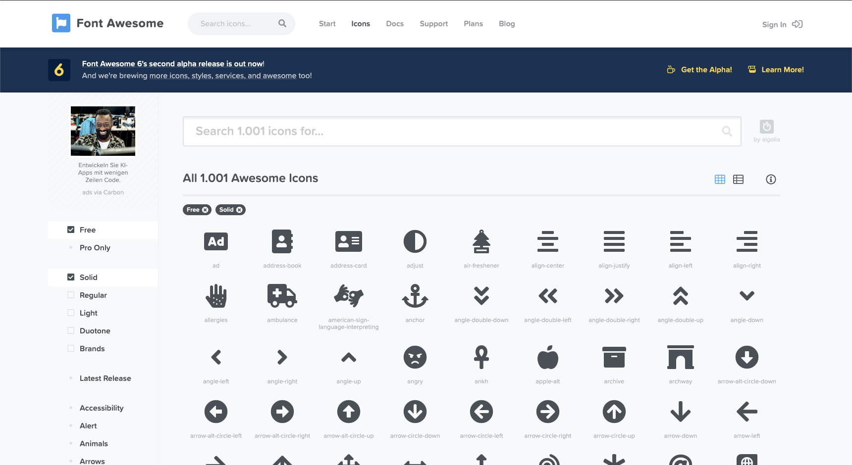This screenshot has width=852, height=465.
Task: Filter by Alert category
Action: pos(88,425)
